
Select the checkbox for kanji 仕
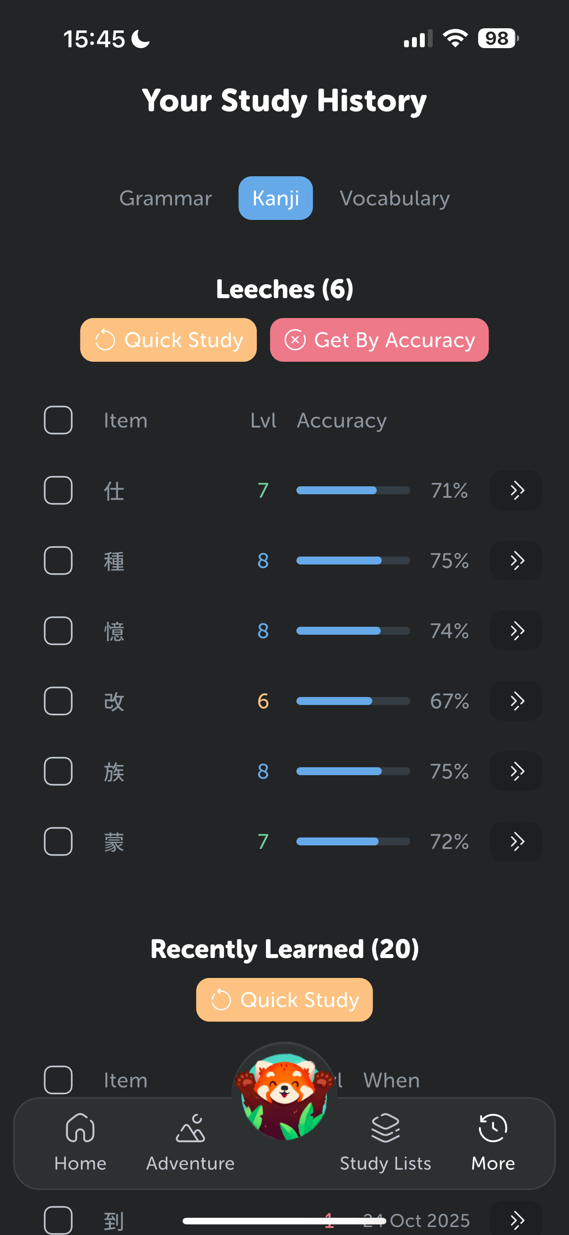(x=58, y=490)
